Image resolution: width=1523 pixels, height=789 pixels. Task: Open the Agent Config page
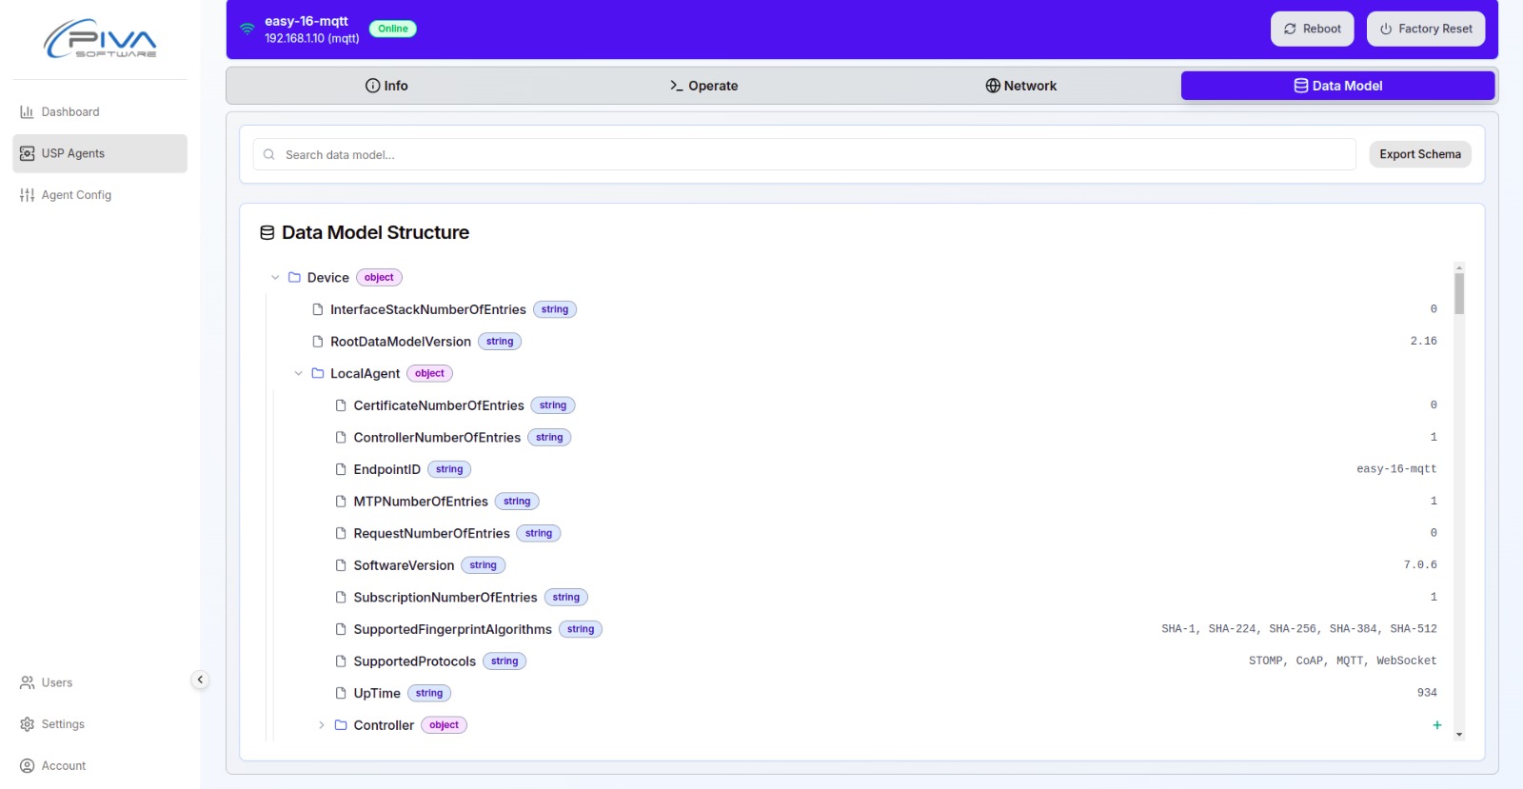coord(76,195)
